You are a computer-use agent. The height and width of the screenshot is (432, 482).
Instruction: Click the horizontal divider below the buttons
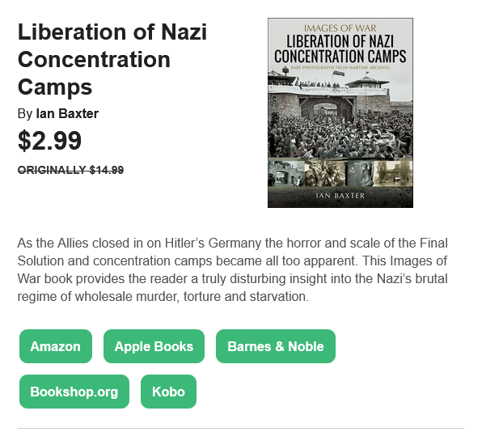[241, 428]
